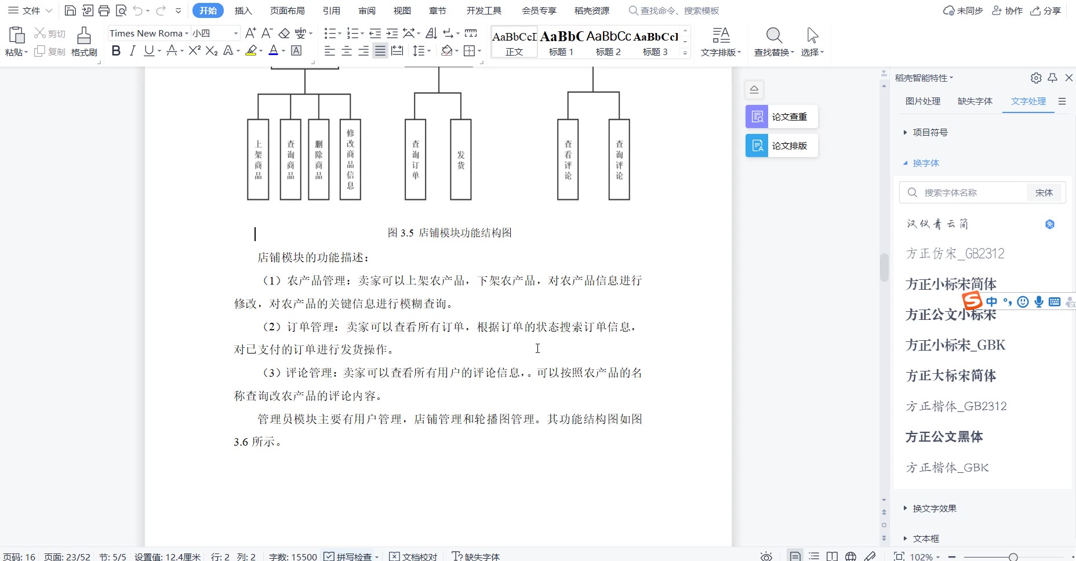Click the font color A button

[x=274, y=51]
